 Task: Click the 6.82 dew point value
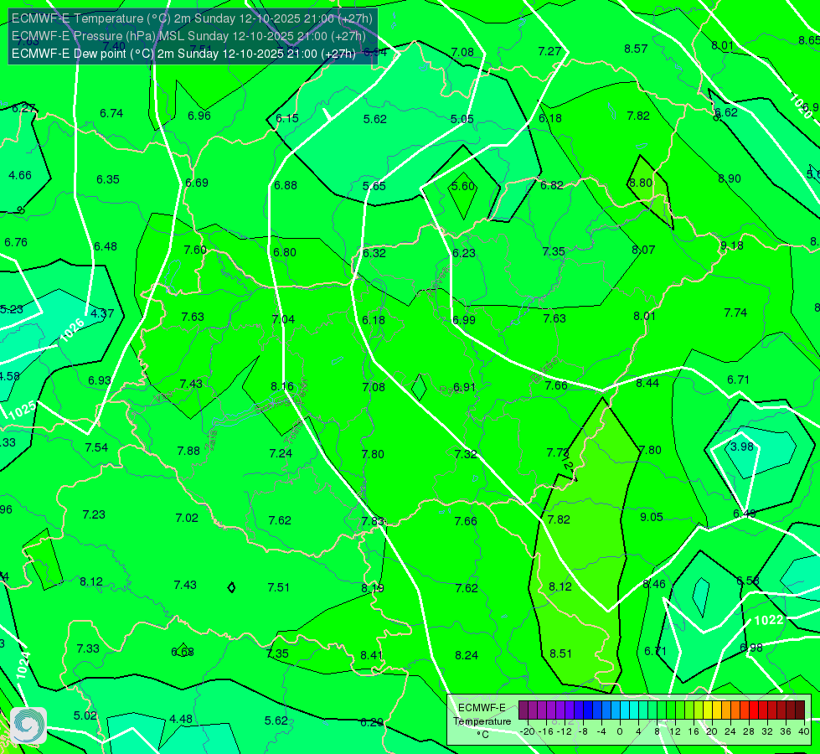coord(552,185)
